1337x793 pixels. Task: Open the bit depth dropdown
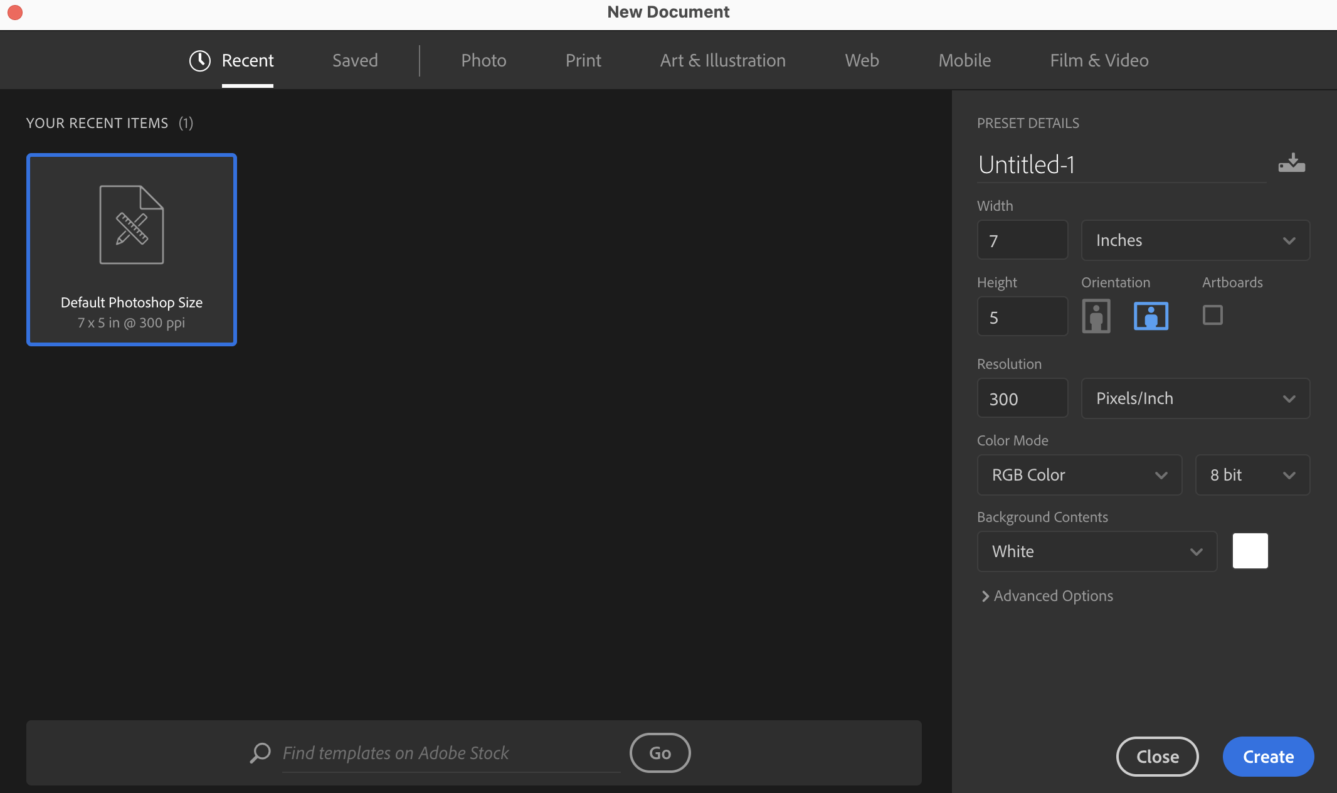1251,474
